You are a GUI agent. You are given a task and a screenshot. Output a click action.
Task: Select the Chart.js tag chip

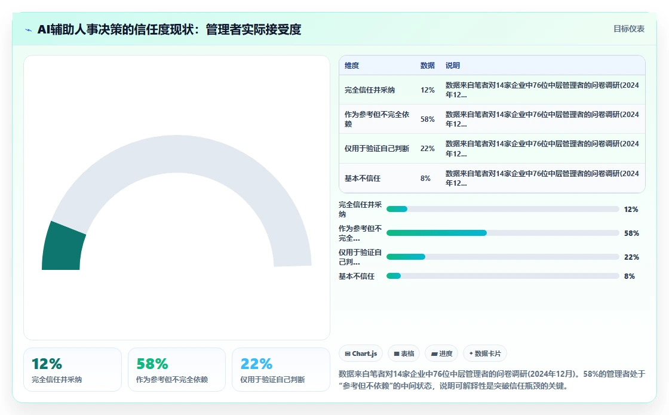(361, 353)
